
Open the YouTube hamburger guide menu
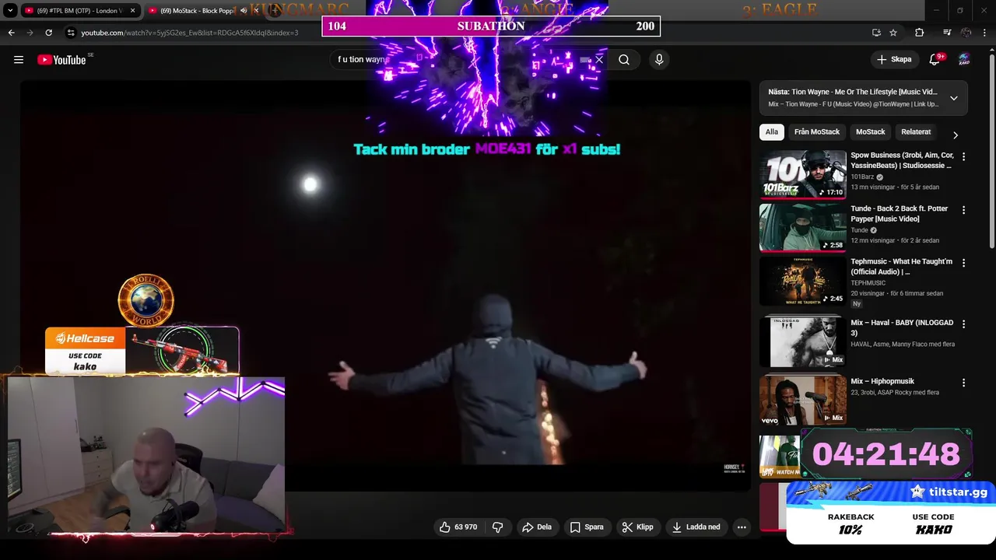point(19,60)
